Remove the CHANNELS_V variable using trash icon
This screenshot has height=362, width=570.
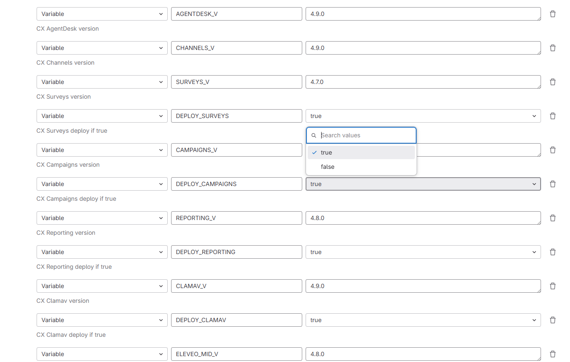pos(553,48)
